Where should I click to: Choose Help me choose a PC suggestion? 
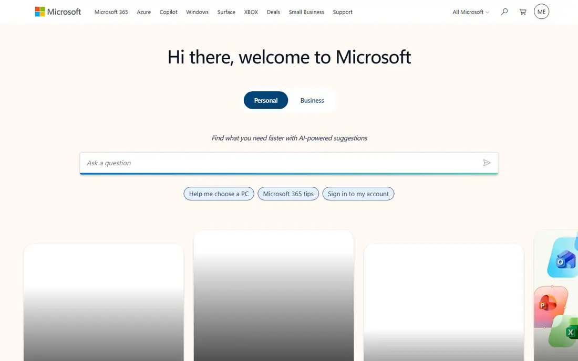(219, 194)
